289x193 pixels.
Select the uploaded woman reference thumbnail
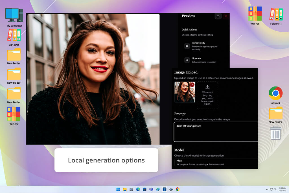[185, 92]
